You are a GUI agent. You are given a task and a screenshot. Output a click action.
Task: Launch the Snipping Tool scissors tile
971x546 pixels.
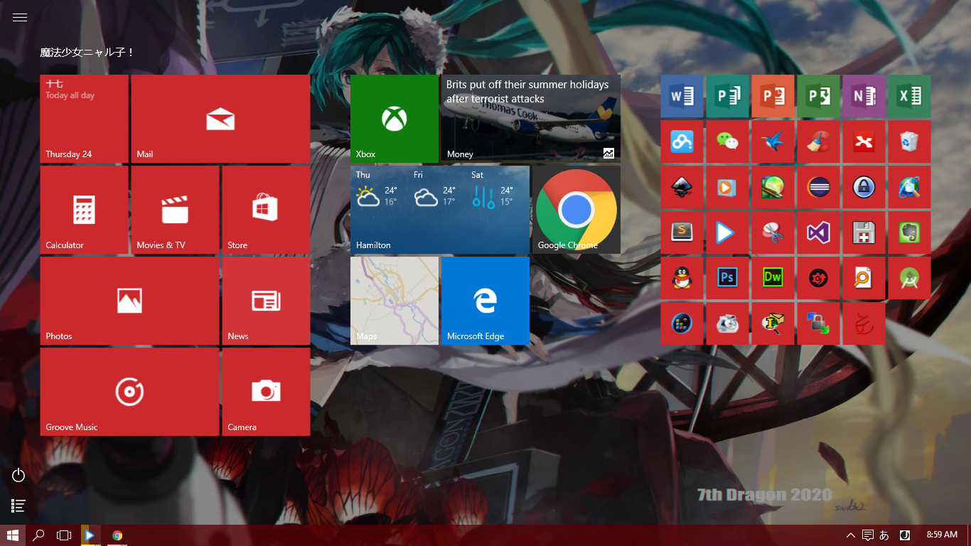[773, 232]
